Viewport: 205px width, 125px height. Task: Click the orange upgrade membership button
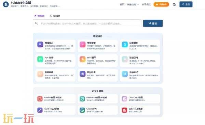click(161, 4)
